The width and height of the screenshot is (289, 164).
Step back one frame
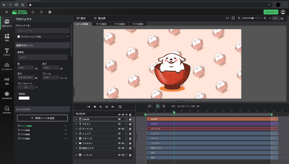(95, 107)
